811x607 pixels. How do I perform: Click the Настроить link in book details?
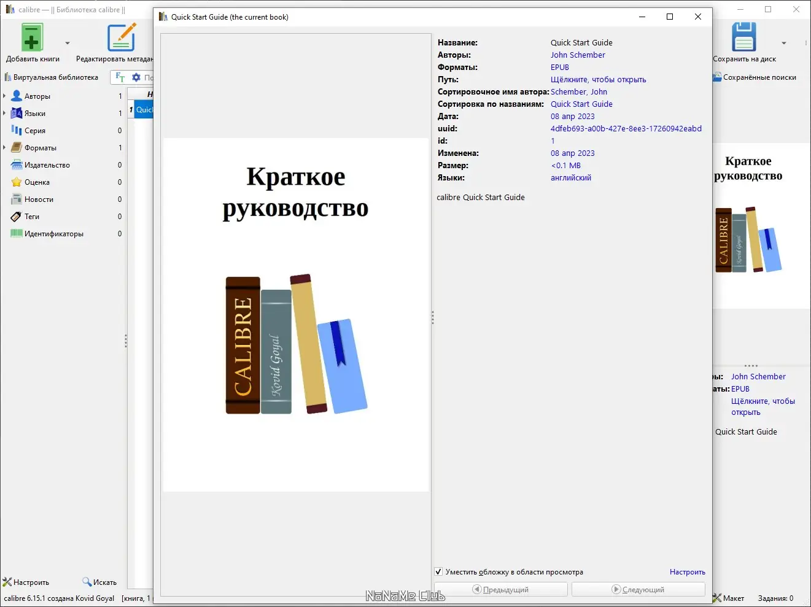(x=687, y=572)
